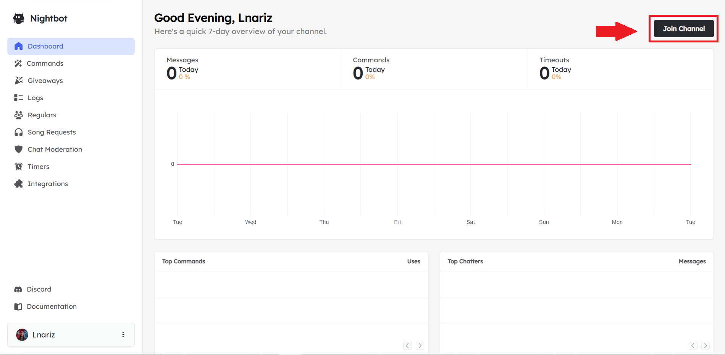Navigate to Giveaways
Image resolution: width=725 pixels, height=355 pixels.
point(71,81)
